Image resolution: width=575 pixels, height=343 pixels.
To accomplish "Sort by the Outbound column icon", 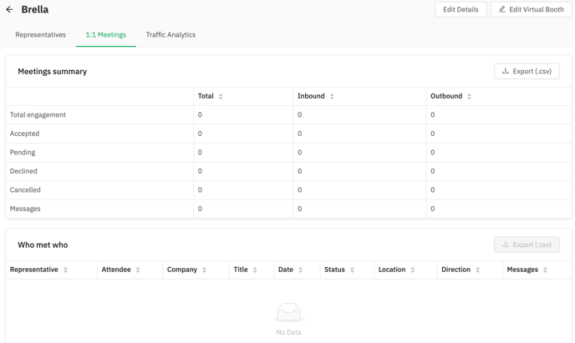I will click(469, 96).
